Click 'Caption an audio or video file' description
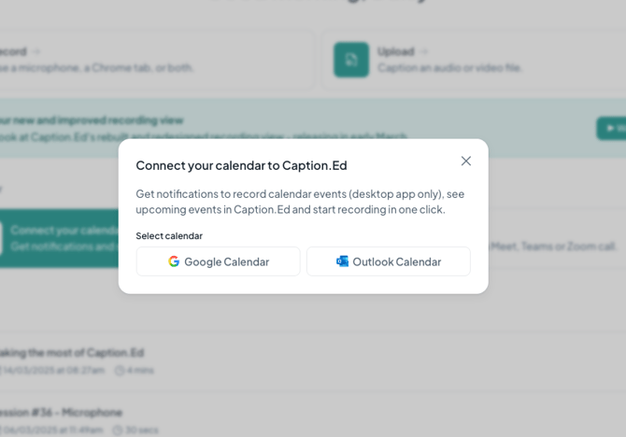 449,67
